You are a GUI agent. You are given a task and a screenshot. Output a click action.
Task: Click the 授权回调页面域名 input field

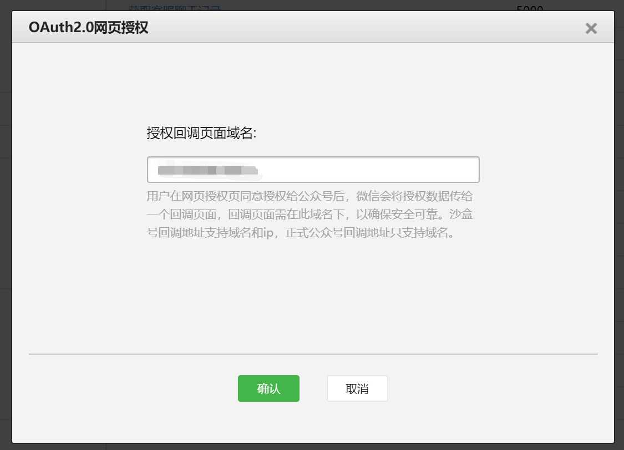tap(313, 170)
